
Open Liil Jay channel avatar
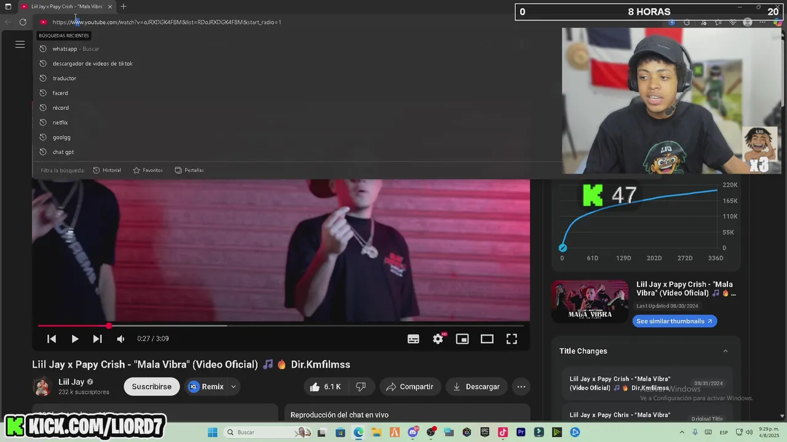click(x=42, y=387)
